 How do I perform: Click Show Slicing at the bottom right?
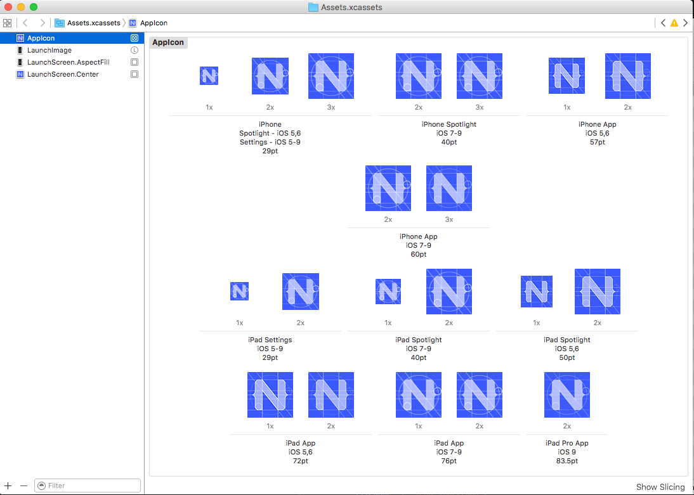660,487
